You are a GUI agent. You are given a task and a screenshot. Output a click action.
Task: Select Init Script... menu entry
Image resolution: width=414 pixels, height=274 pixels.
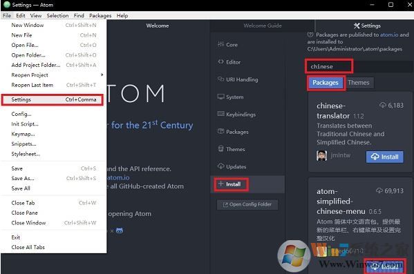pos(54,124)
